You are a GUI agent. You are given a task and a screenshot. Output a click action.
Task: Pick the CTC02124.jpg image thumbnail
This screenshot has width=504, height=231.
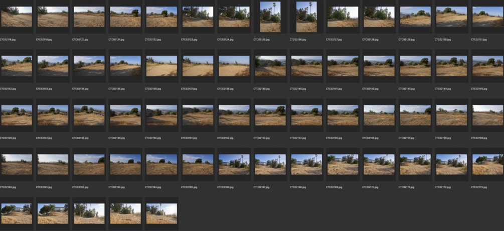pos(234,16)
